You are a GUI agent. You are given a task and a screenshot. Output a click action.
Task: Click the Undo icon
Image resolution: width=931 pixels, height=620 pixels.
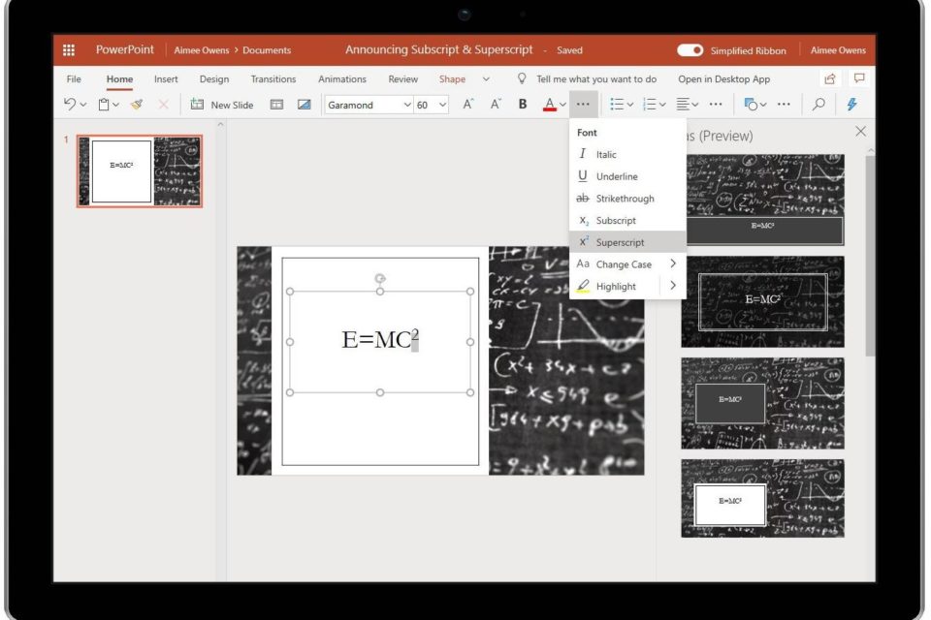coord(70,105)
